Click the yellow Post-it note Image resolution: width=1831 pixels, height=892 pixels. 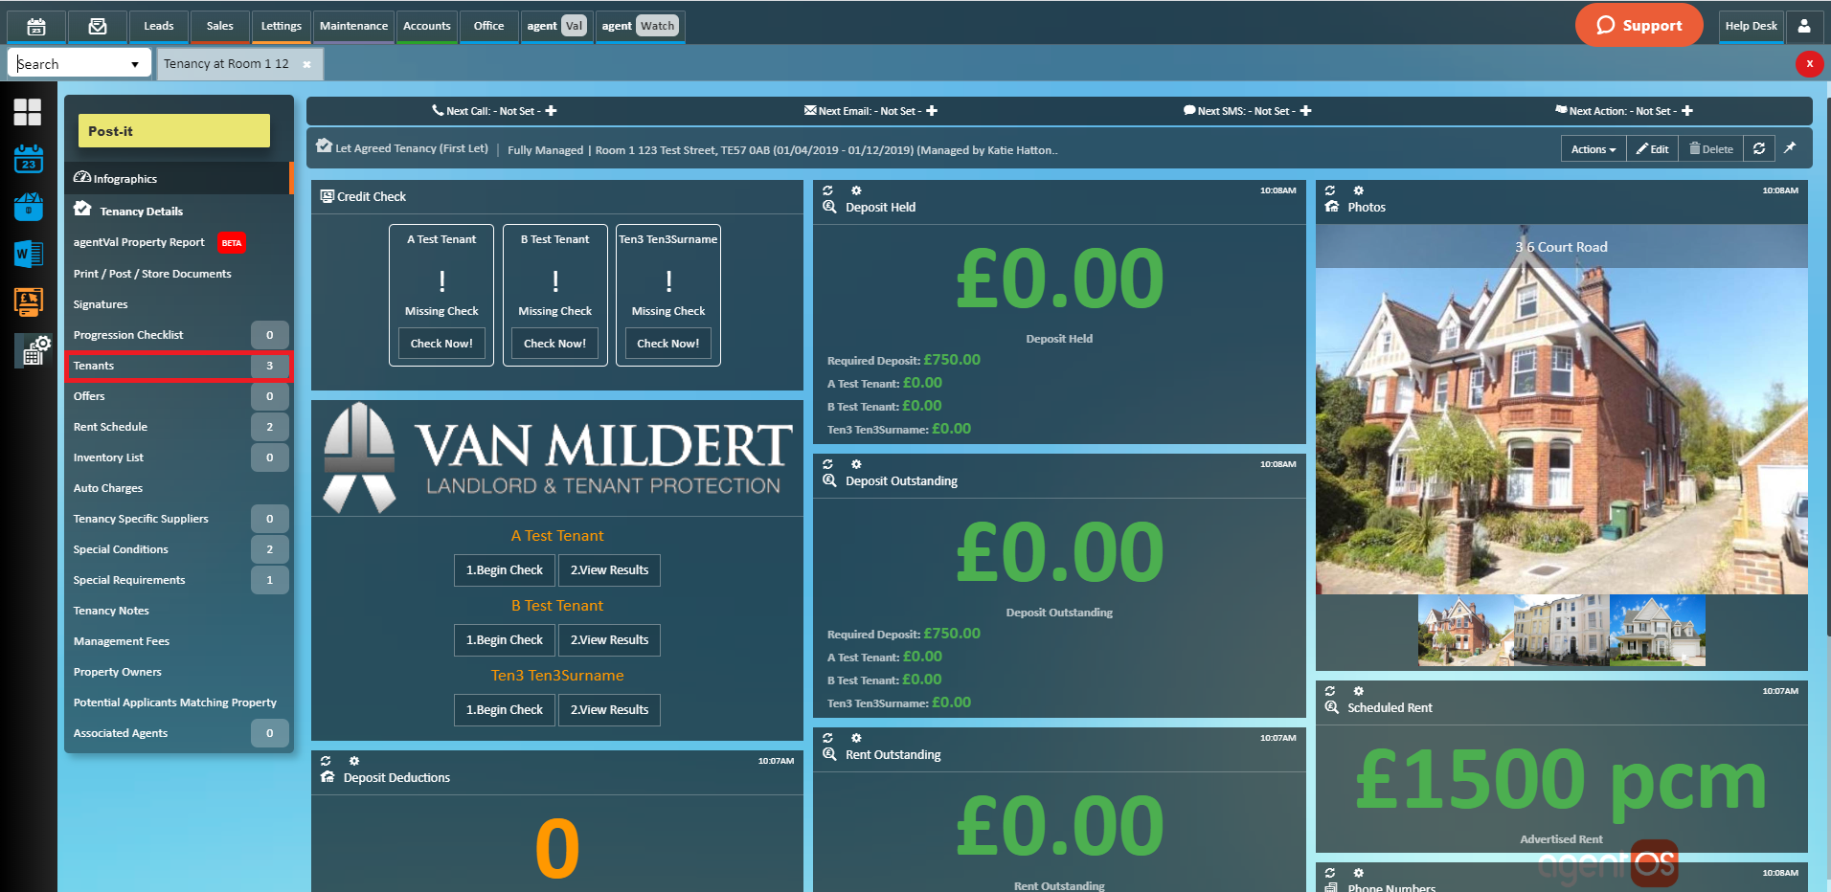pos(173,131)
